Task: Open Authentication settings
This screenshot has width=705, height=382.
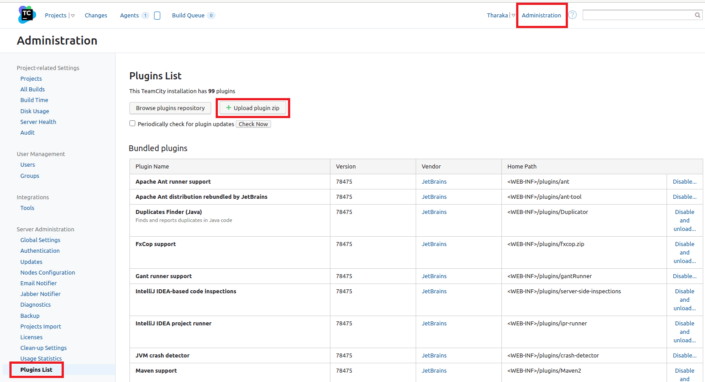Action: (x=40, y=251)
